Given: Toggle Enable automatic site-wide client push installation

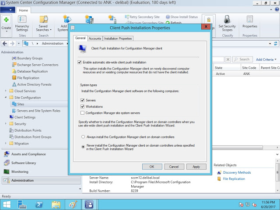Looking at the screenshot, I should pyautogui.click(x=80, y=63).
